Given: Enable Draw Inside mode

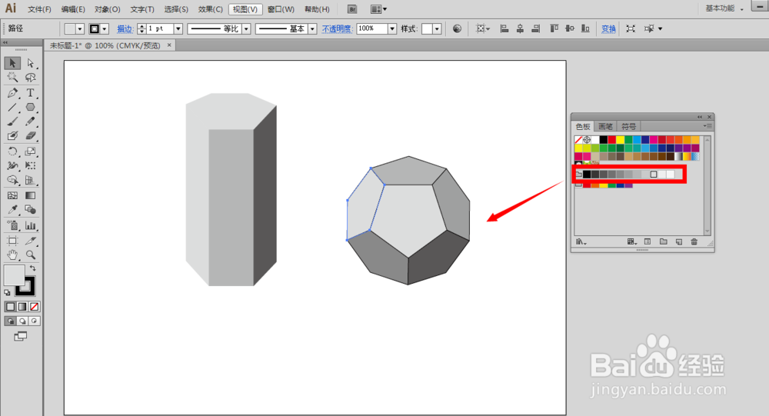Looking at the screenshot, I should [x=34, y=321].
